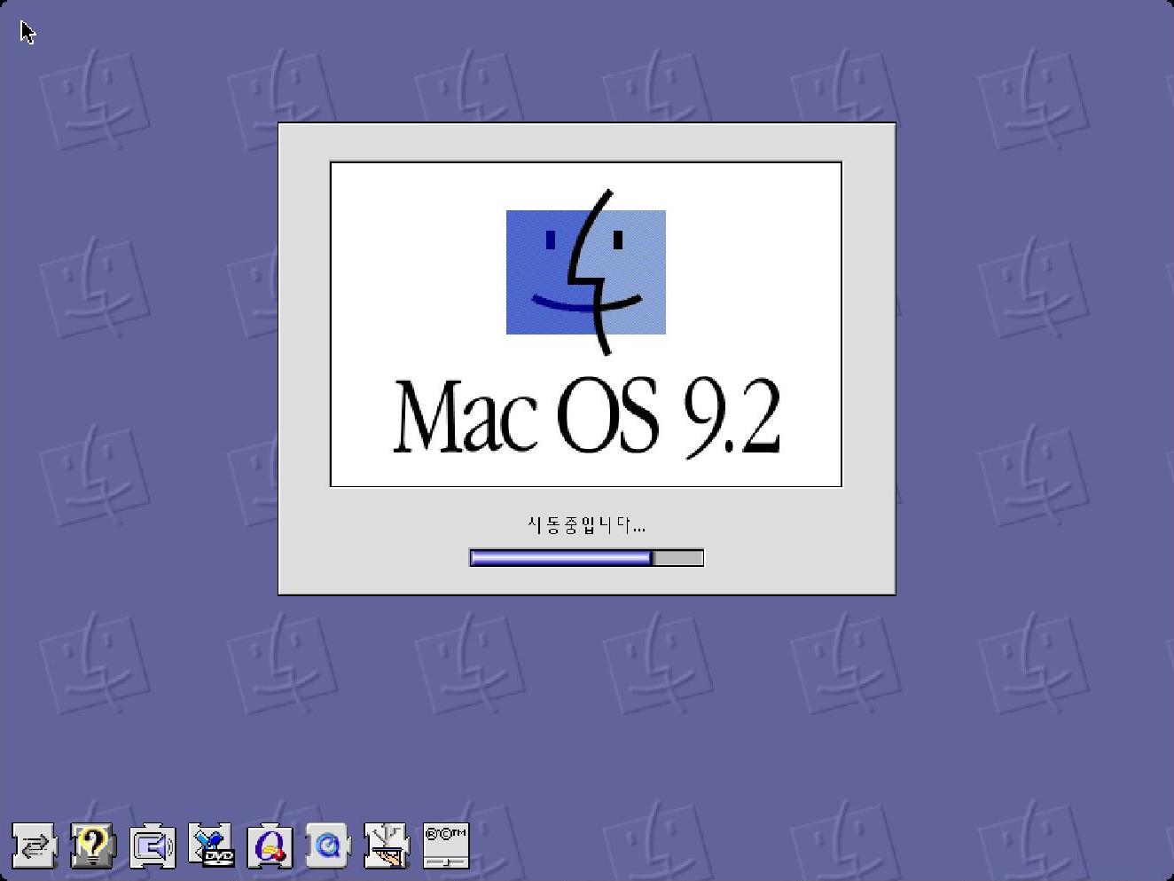Viewport: 1174px width, 881px height.
Task: Click the lightbulb question mark help icon
Action: pyautogui.click(x=93, y=846)
